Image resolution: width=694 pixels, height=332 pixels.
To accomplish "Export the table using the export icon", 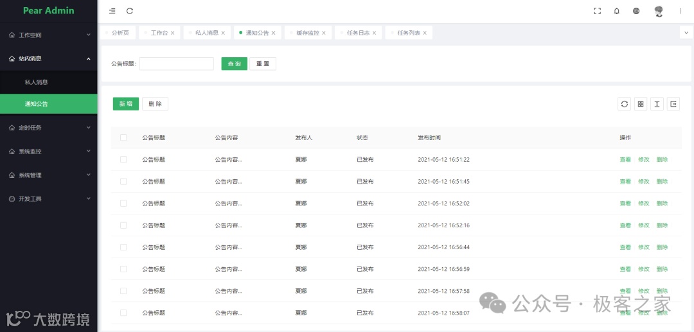I will 673,104.
